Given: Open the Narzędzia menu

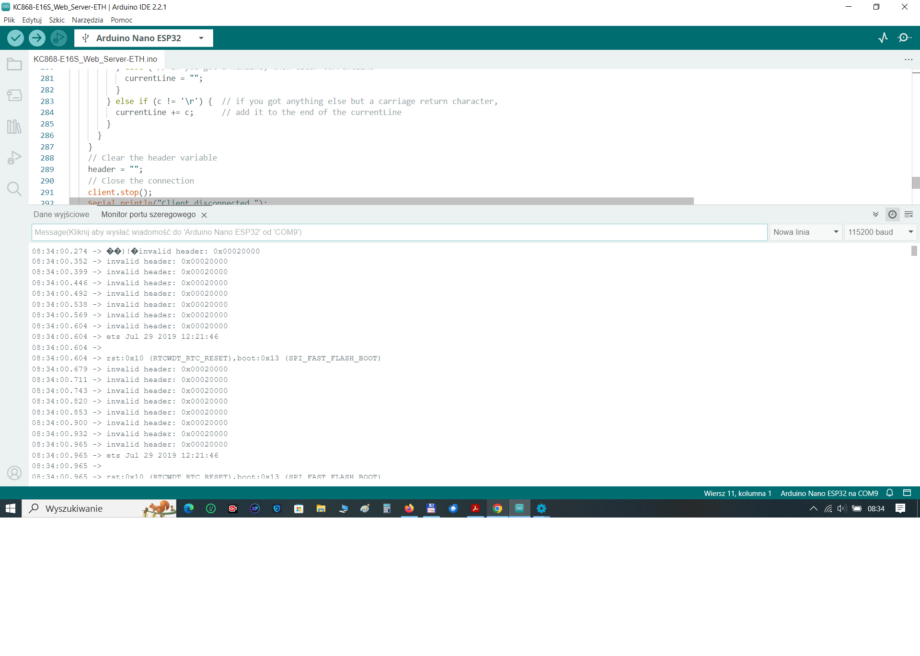Looking at the screenshot, I should 87,20.
